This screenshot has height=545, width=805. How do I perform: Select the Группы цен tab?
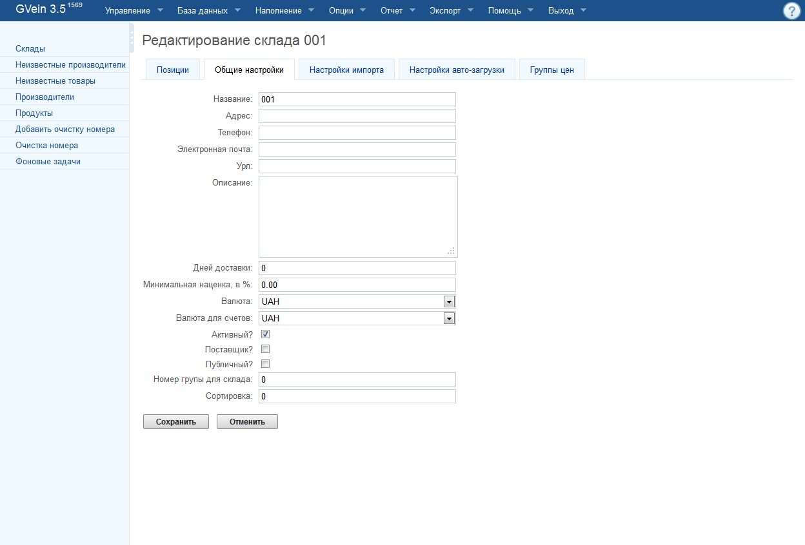pos(552,70)
